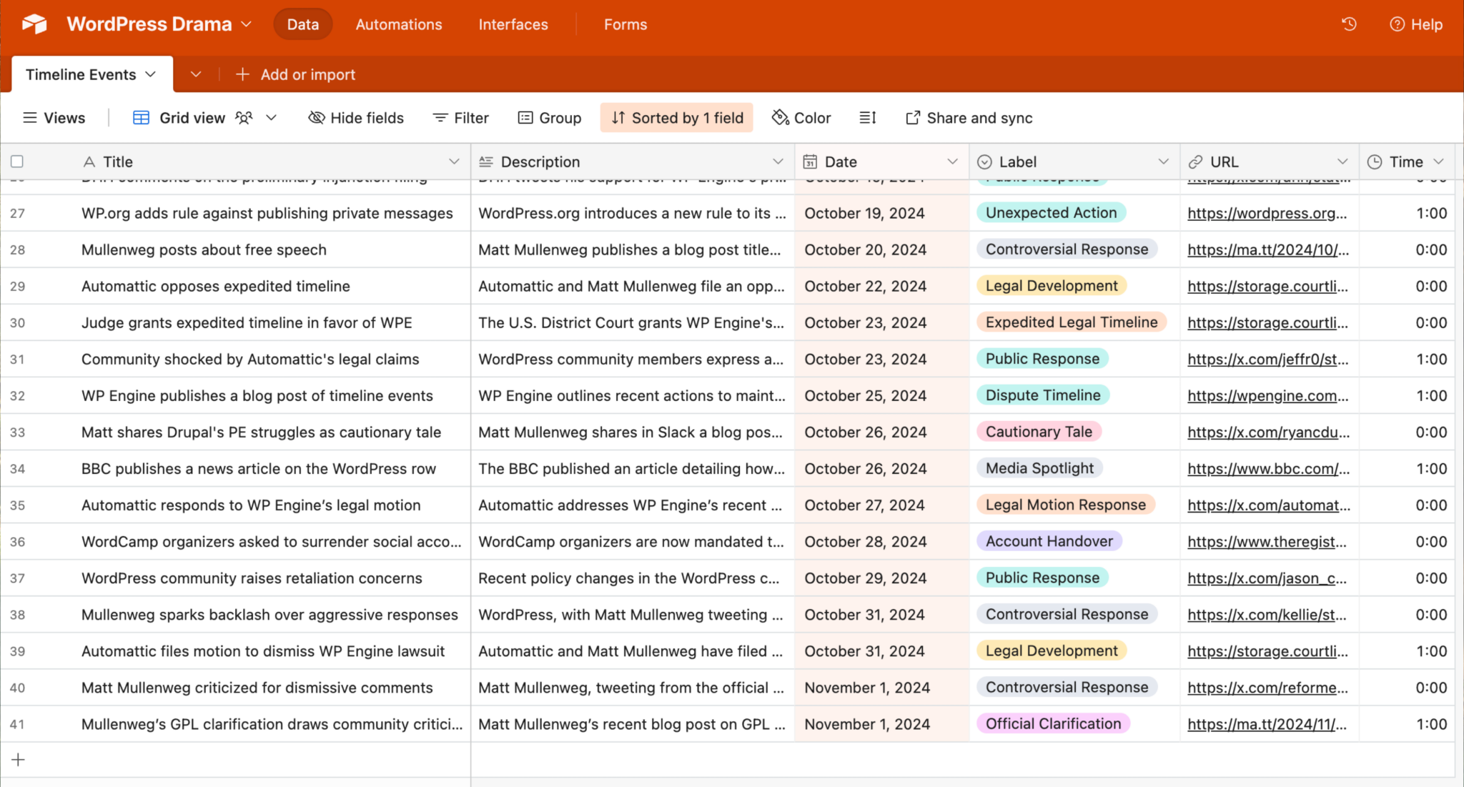This screenshot has width=1464, height=787.
Task: Toggle checkbox in first column row 35
Action: (19, 505)
